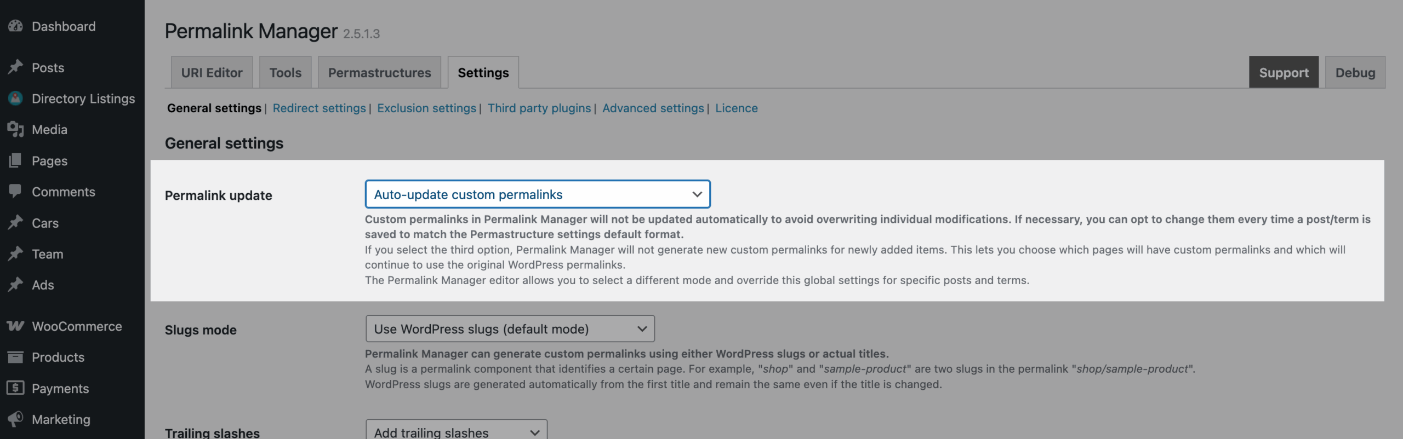Click the Dashboard gauge icon

coord(15,26)
